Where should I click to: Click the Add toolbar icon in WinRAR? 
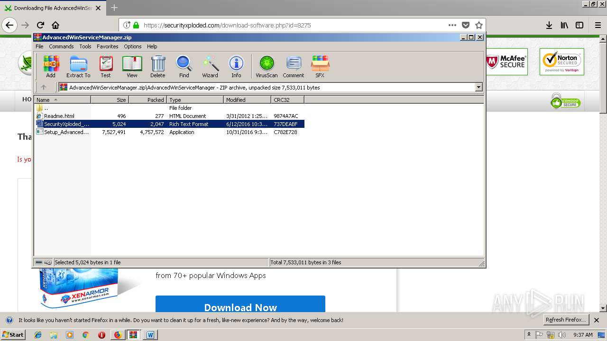coord(51,66)
